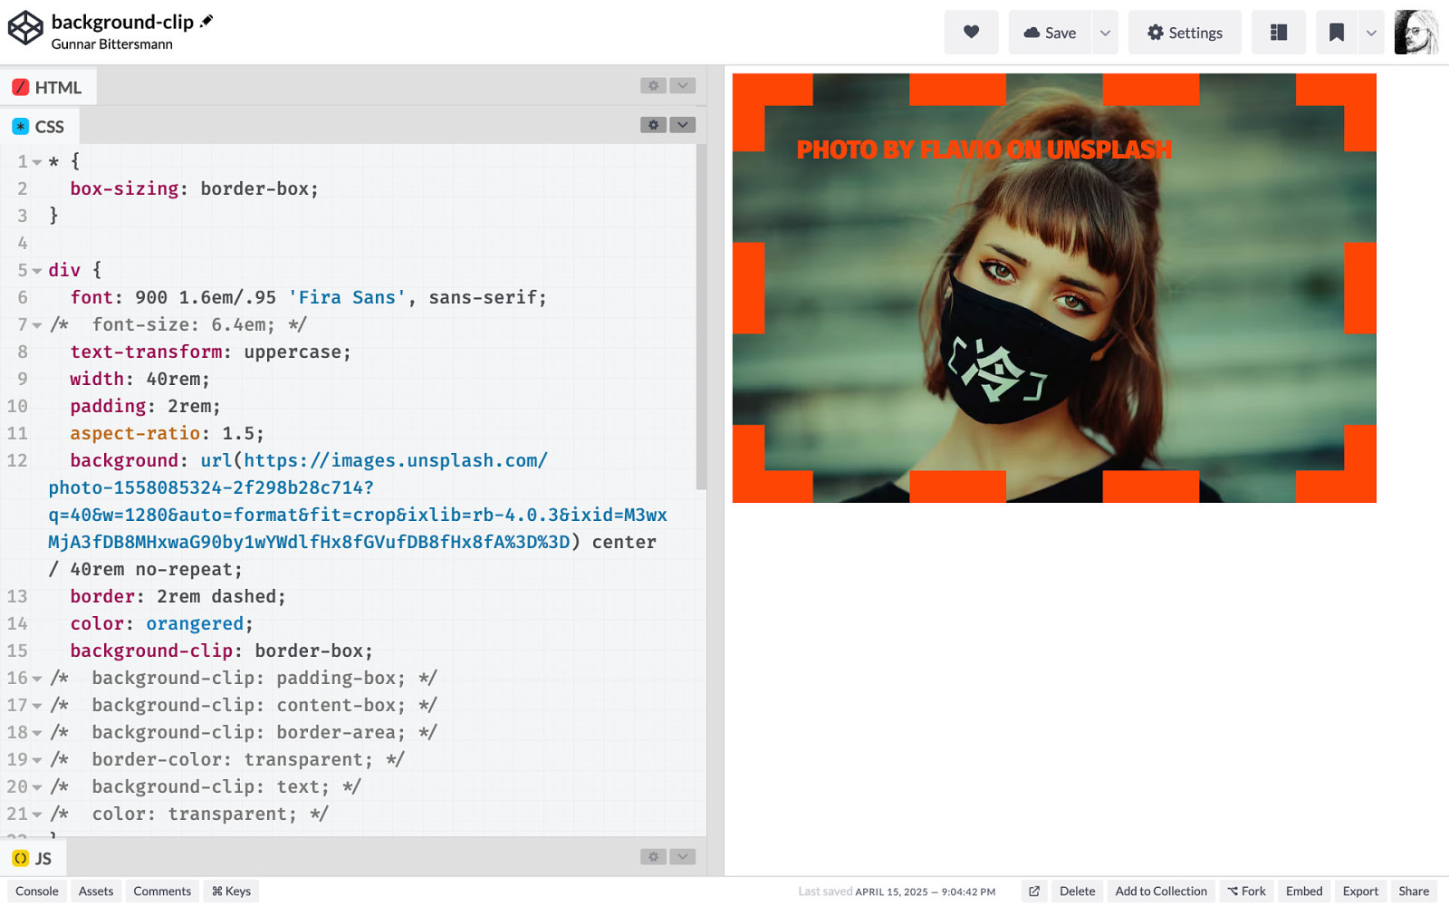Love this pen with heart button
Screen dimensions: 1449x906
(x=971, y=33)
